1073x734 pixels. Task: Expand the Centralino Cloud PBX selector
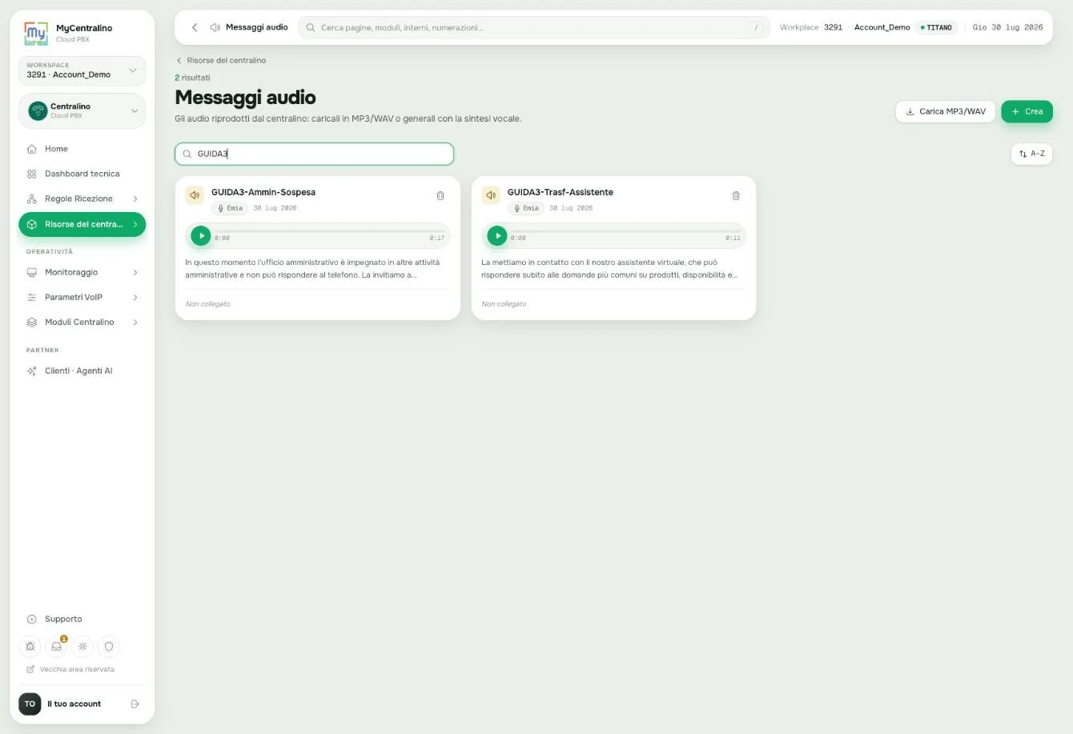point(82,110)
